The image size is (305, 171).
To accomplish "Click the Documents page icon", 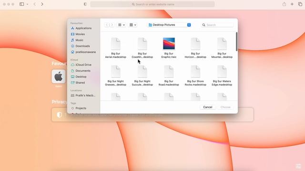I will 72,71.
